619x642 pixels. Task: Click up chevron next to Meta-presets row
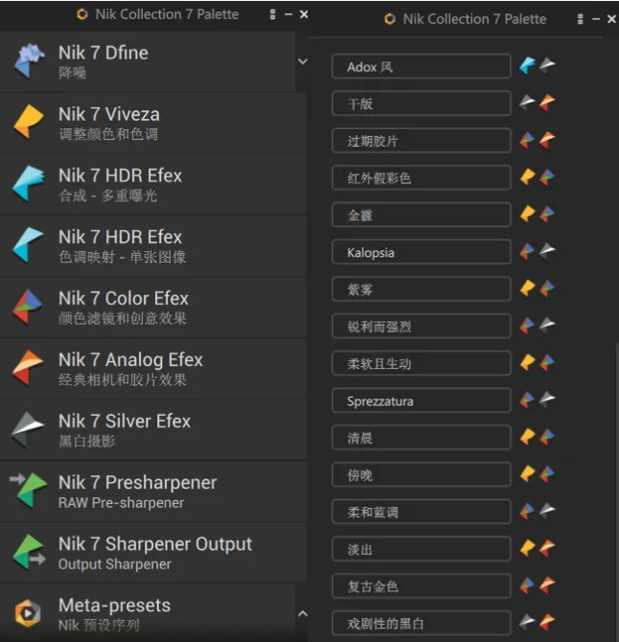click(303, 613)
